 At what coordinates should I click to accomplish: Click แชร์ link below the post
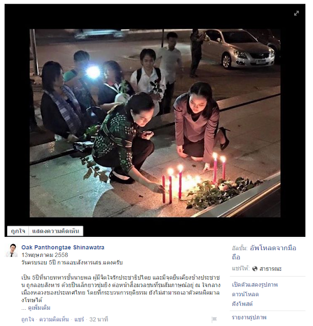(79, 319)
